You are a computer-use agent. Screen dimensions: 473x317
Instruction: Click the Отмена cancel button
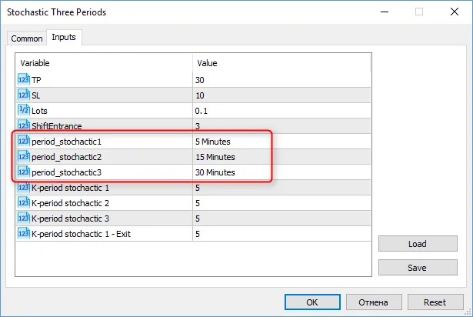pos(373,302)
